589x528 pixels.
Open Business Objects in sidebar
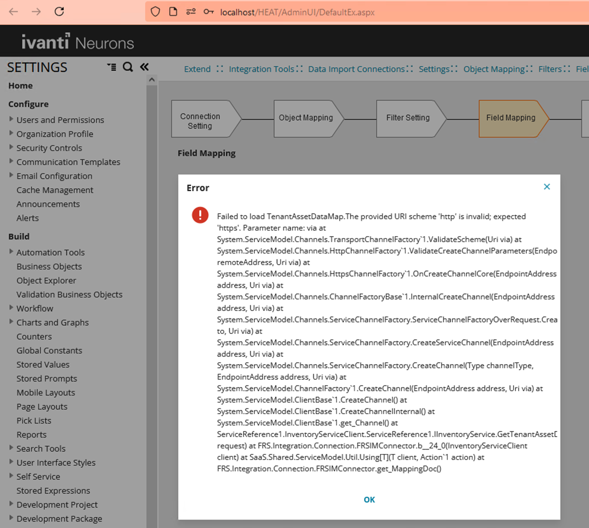click(49, 267)
